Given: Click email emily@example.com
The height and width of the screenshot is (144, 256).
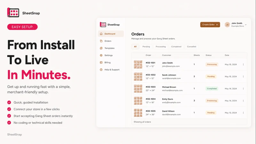Looking at the screenshot, I should click(x=171, y=102).
